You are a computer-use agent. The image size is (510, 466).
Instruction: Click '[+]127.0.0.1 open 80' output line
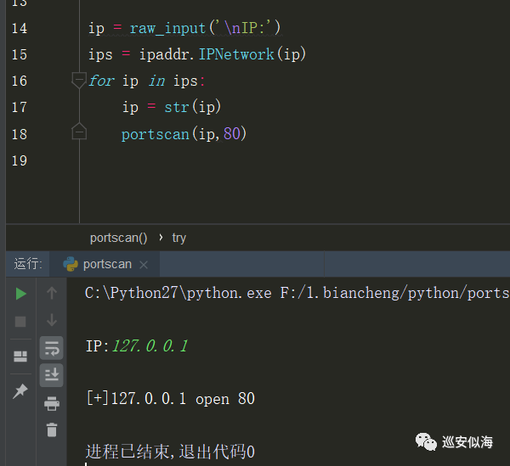171,399
